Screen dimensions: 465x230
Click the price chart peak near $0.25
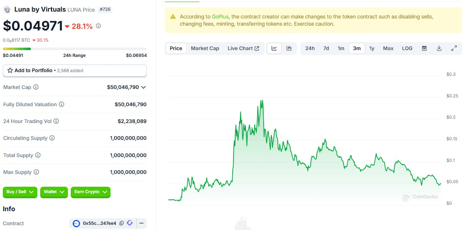[261, 101]
